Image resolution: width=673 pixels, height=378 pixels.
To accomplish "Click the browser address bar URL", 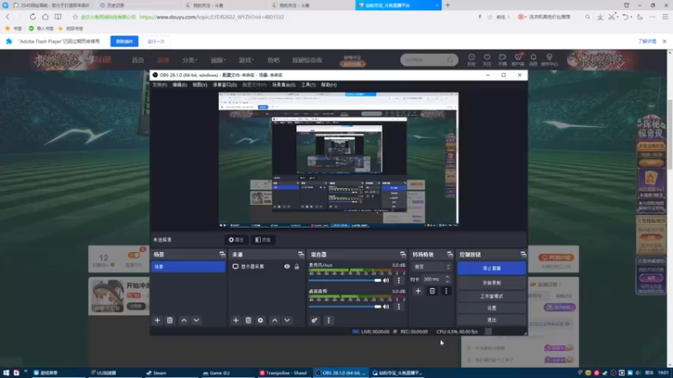I will click(211, 17).
